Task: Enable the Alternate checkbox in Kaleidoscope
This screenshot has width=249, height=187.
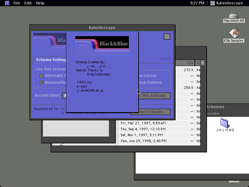Action: 41,76
